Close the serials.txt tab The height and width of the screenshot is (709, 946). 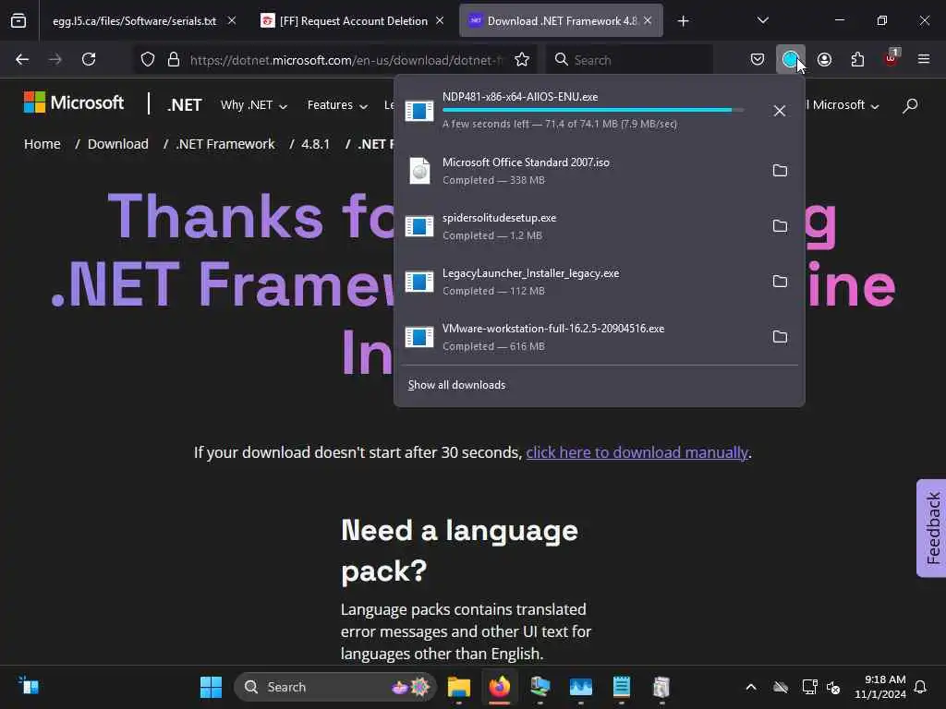[232, 20]
